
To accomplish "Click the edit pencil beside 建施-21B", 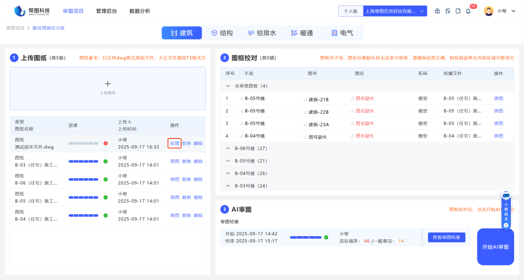I will 305,99.
